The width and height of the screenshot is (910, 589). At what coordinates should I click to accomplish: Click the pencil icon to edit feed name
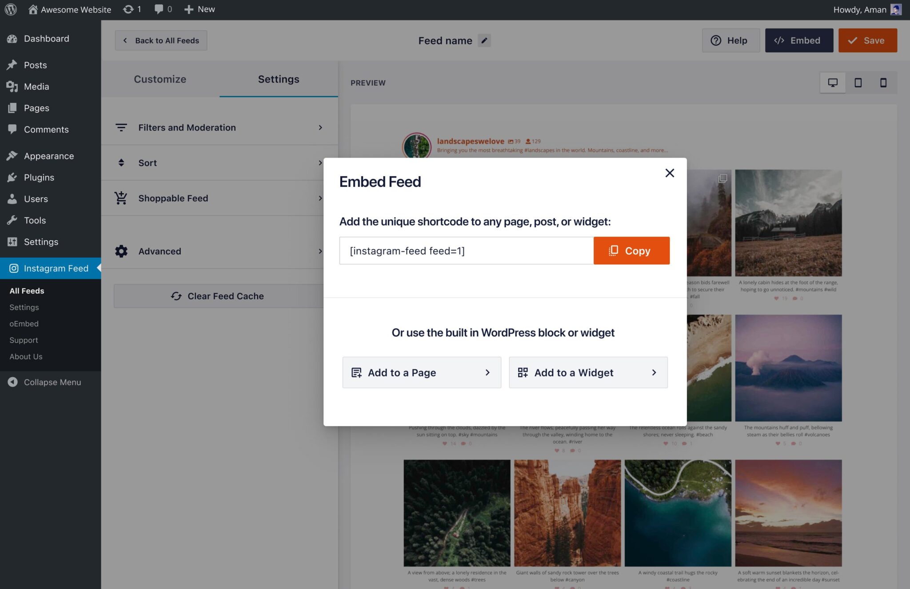484,40
